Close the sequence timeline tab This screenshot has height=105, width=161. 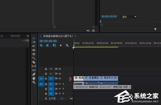(41, 36)
